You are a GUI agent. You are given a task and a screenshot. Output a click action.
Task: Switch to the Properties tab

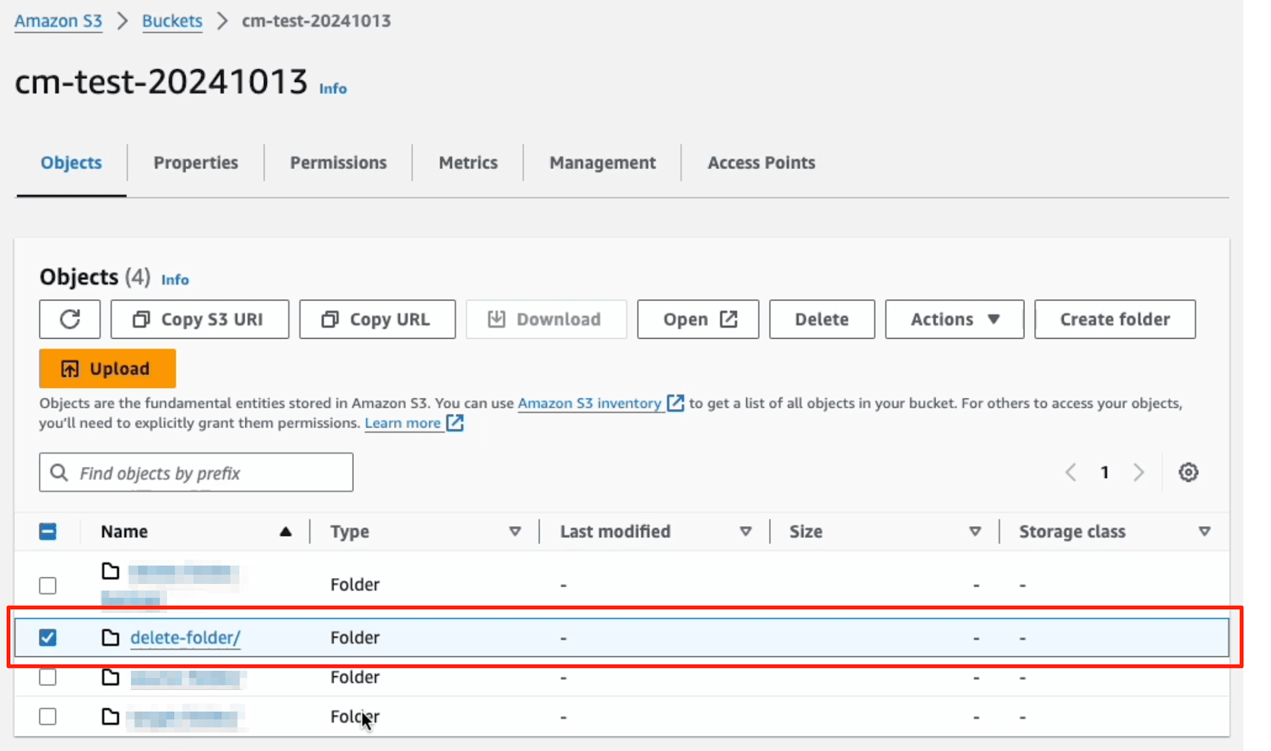[196, 163]
